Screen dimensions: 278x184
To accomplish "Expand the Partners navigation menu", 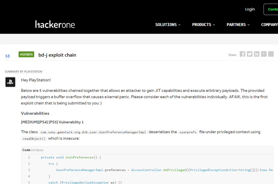I will (x=238, y=25).
